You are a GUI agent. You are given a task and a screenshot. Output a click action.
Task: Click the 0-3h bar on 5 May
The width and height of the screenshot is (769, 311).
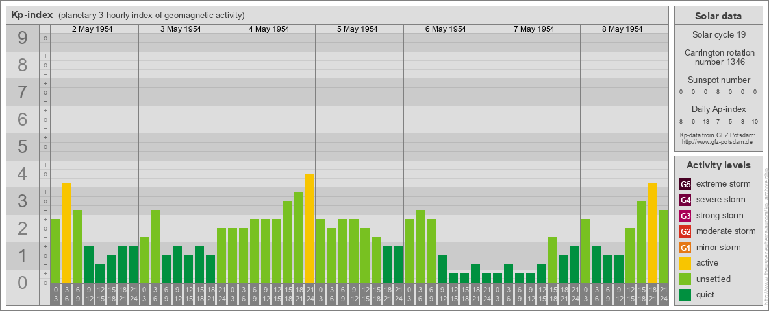321,251
